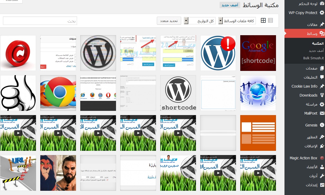
Task: Select the grayscale WordPress logo over code thumbnail
Action: click(98, 53)
